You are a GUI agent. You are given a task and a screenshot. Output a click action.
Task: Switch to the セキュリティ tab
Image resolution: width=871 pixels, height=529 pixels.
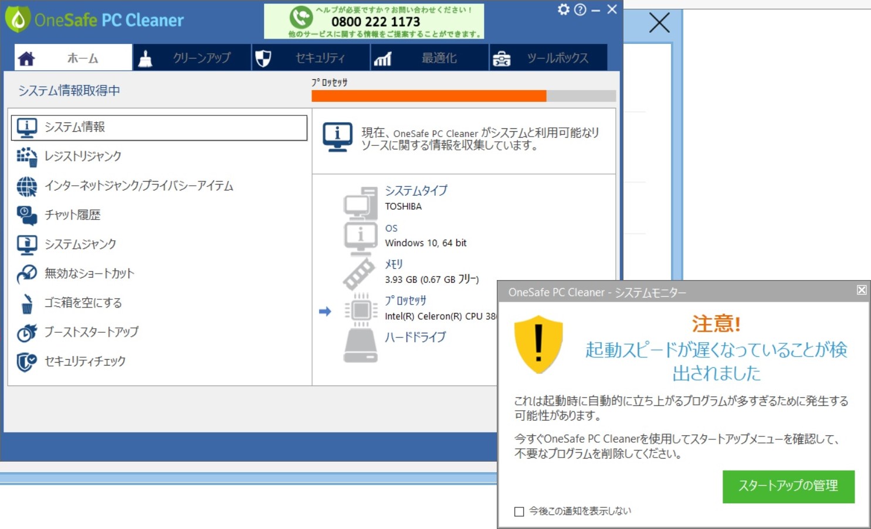[311, 58]
